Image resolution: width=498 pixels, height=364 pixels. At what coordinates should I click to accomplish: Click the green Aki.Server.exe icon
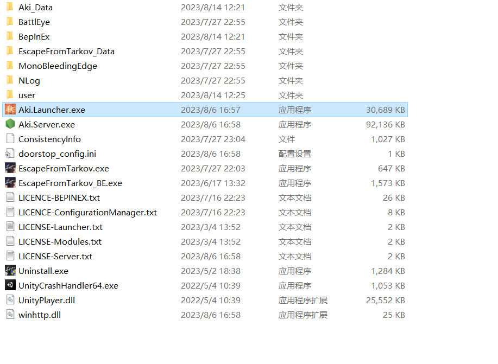click(x=10, y=124)
